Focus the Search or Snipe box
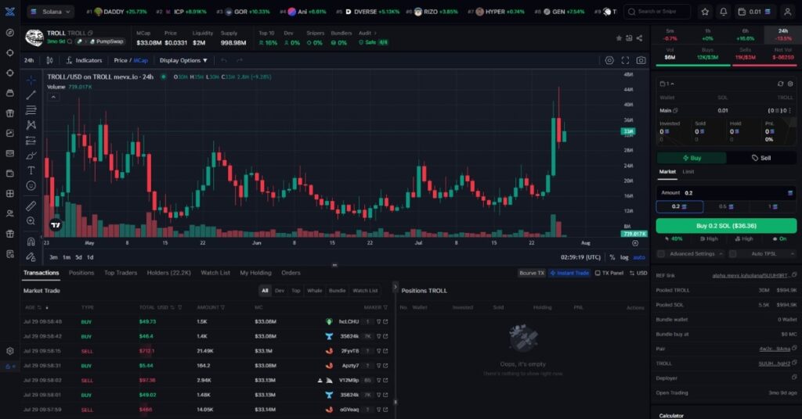802x419 pixels. (x=657, y=11)
